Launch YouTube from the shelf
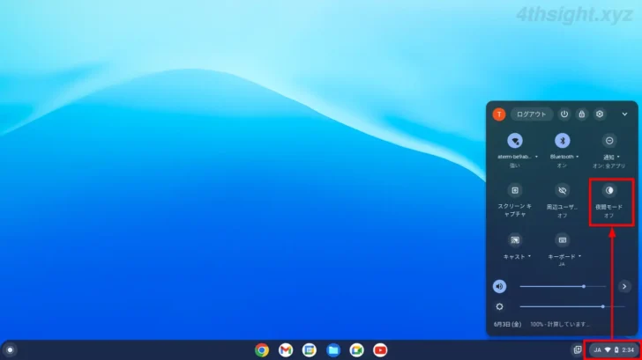Screen dimensions: 642x360 380,350
